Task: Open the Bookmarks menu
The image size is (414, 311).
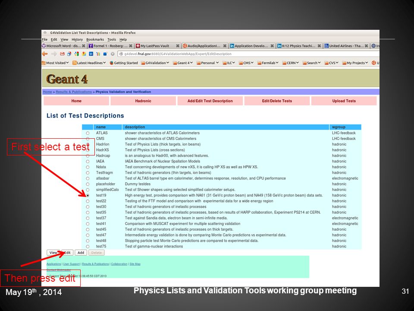Action: coord(95,39)
